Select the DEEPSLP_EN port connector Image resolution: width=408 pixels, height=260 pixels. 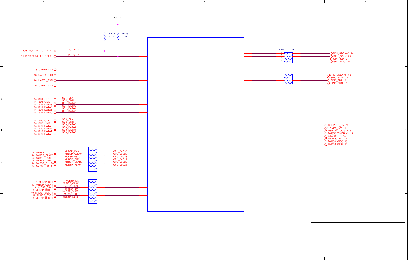[x=326, y=126]
